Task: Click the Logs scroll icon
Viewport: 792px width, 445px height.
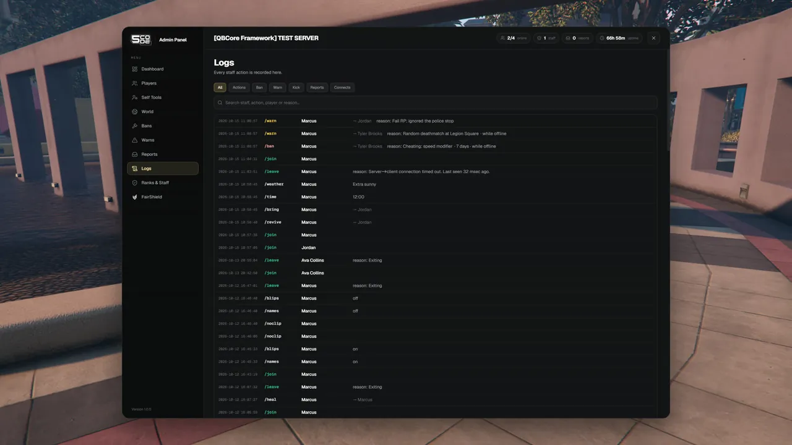Action: [135, 169]
